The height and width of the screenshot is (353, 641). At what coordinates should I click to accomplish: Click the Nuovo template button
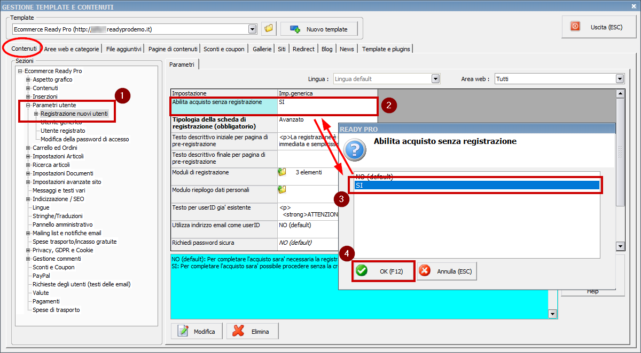(x=318, y=29)
